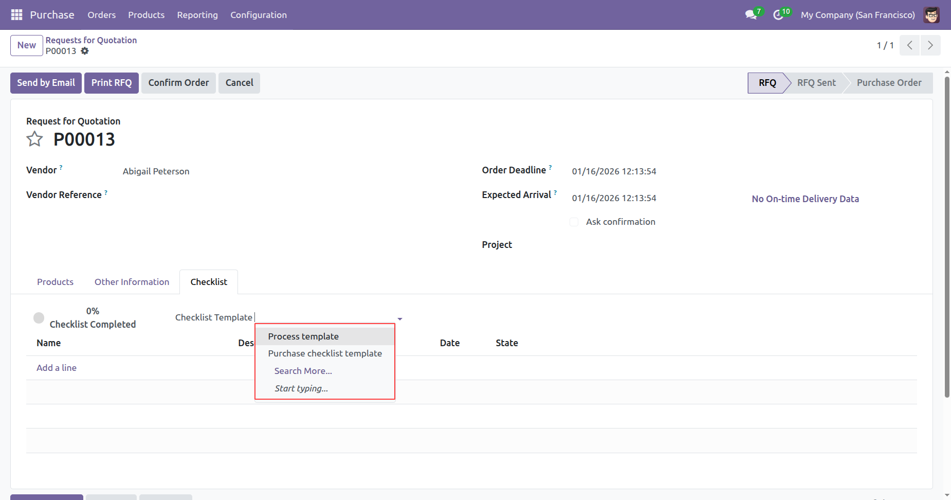Screen dimensions: 951x500
Task: Click Search More in the dropdown
Action: [x=303, y=371]
